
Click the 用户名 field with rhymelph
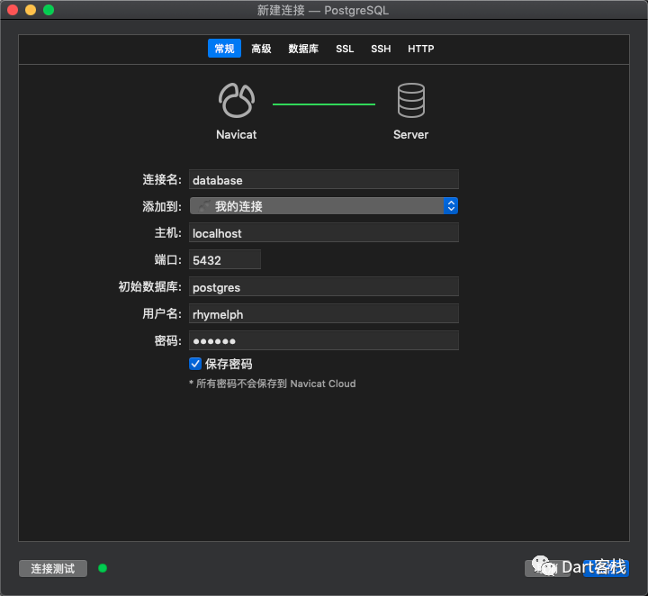point(324,313)
